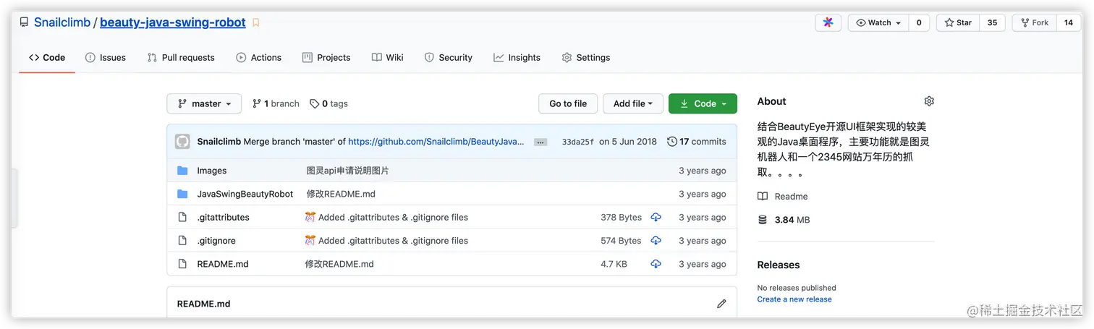The height and width of the screenshot is (329, 1094).
Task: Click the README.md header above the preview
Action: pos(203,304)
